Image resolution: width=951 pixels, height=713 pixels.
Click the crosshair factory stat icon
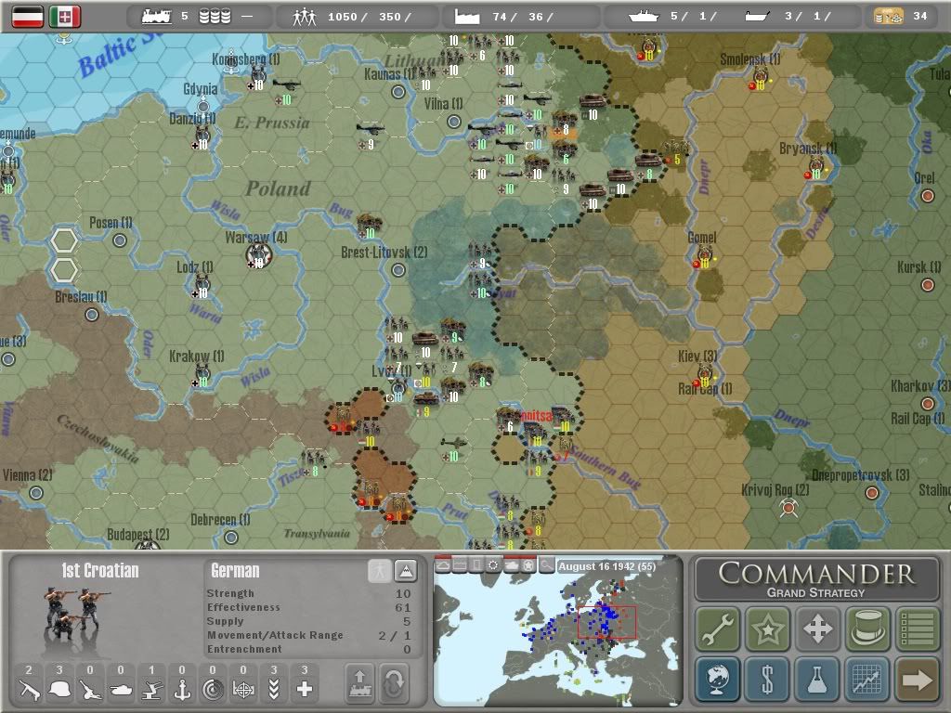coord(243,689)
